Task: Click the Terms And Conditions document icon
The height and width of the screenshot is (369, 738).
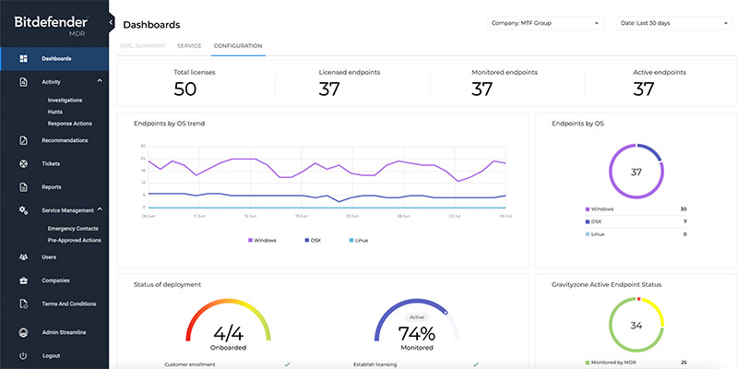Action: coord(23,304)
